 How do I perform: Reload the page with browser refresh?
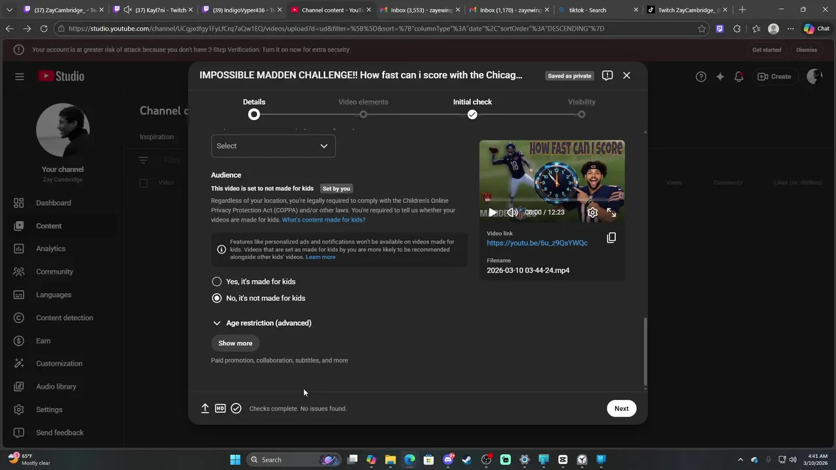pyautogui.click(x=44, y=29)
